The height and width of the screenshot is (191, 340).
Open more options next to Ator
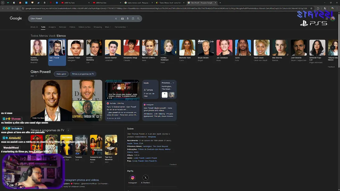(36, 76)
